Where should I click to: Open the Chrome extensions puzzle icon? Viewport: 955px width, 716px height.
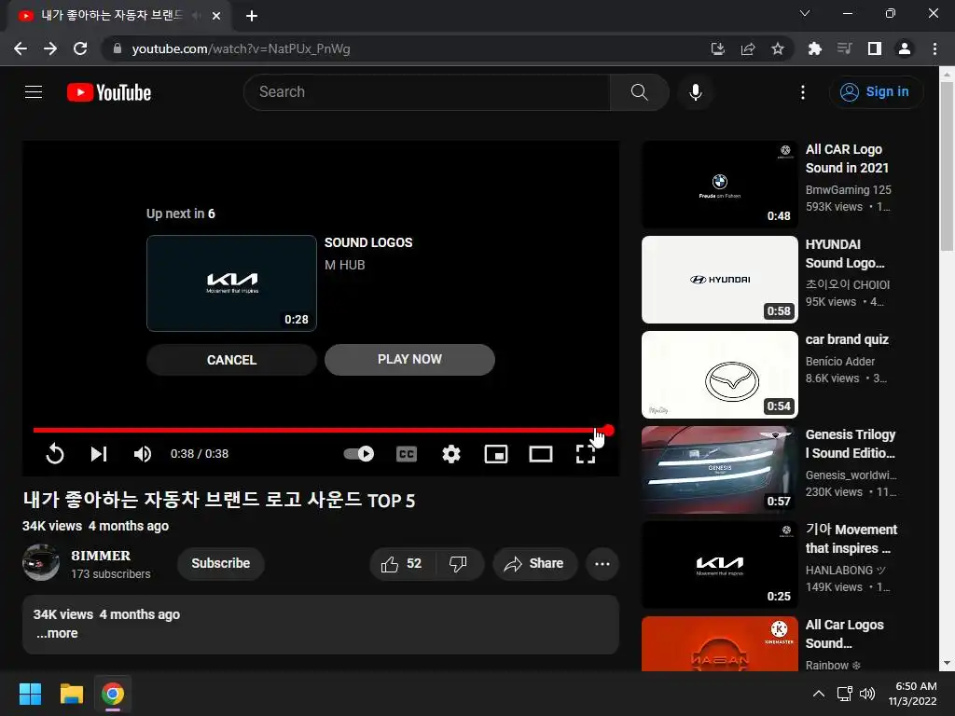point(814,48)
